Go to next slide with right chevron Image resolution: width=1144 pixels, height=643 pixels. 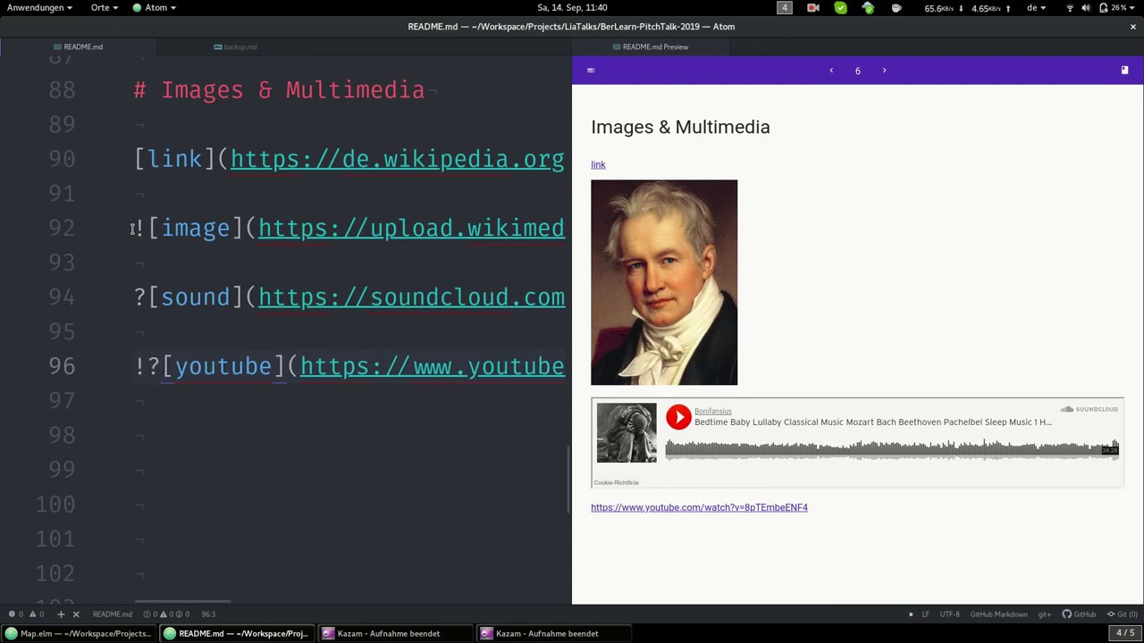click(884, 71)
